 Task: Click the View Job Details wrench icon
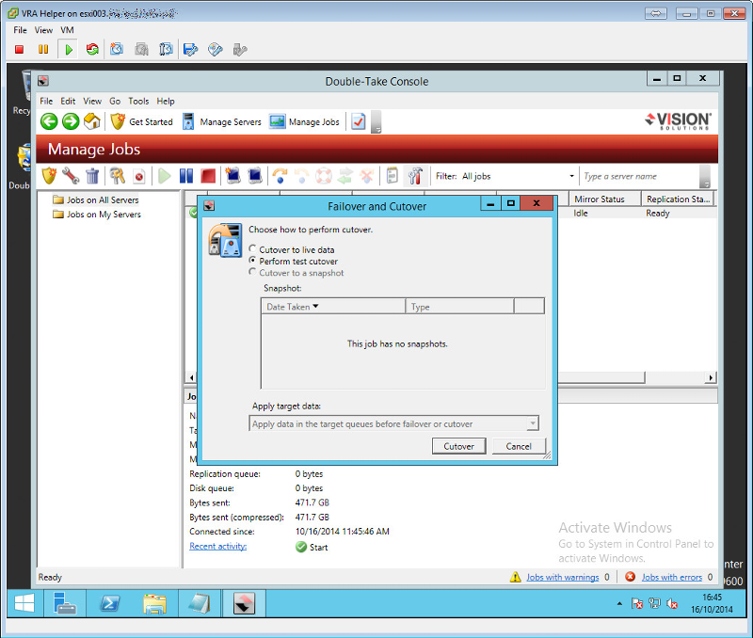[x=71, y=176]
